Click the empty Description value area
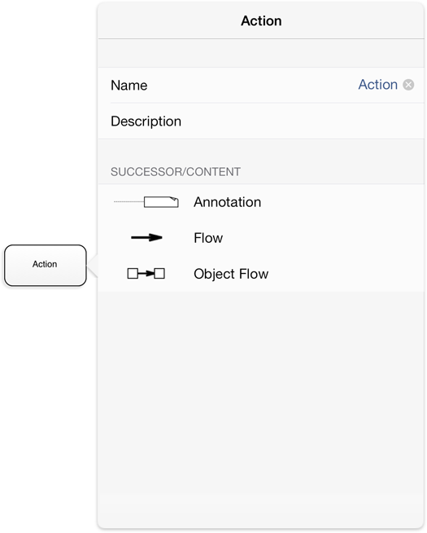The image size is (427, 533). (302, 121)
